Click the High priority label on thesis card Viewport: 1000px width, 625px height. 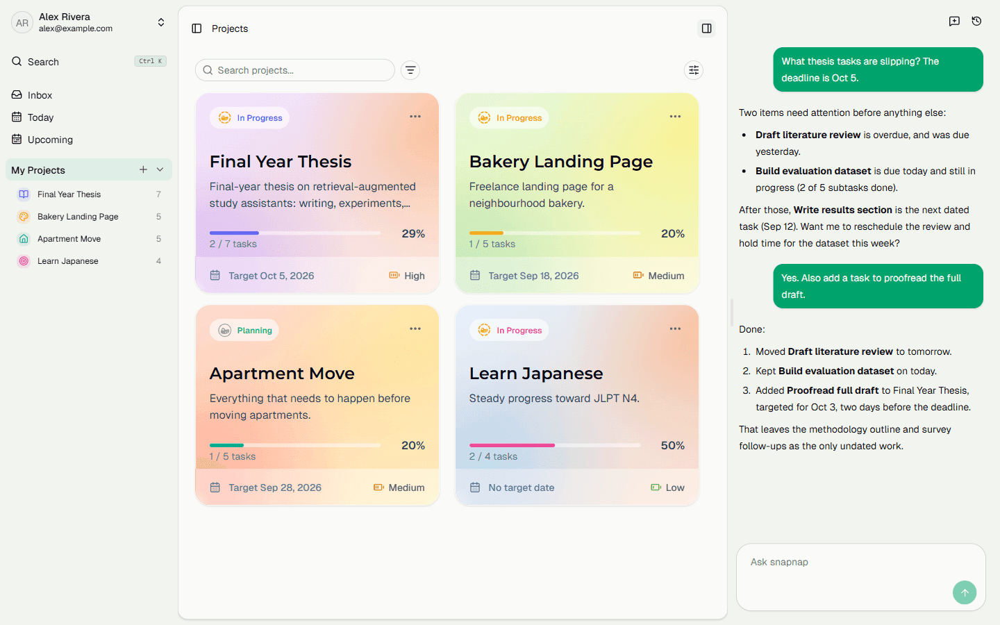pyautogui.click(x=407, y=276)
